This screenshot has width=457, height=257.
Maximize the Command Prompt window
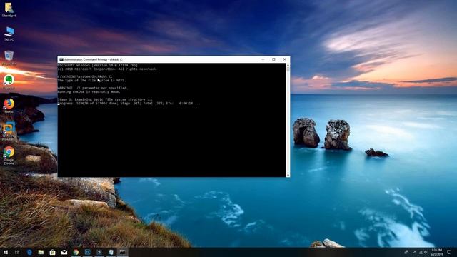pyautogui.click(x=273, y=59)
